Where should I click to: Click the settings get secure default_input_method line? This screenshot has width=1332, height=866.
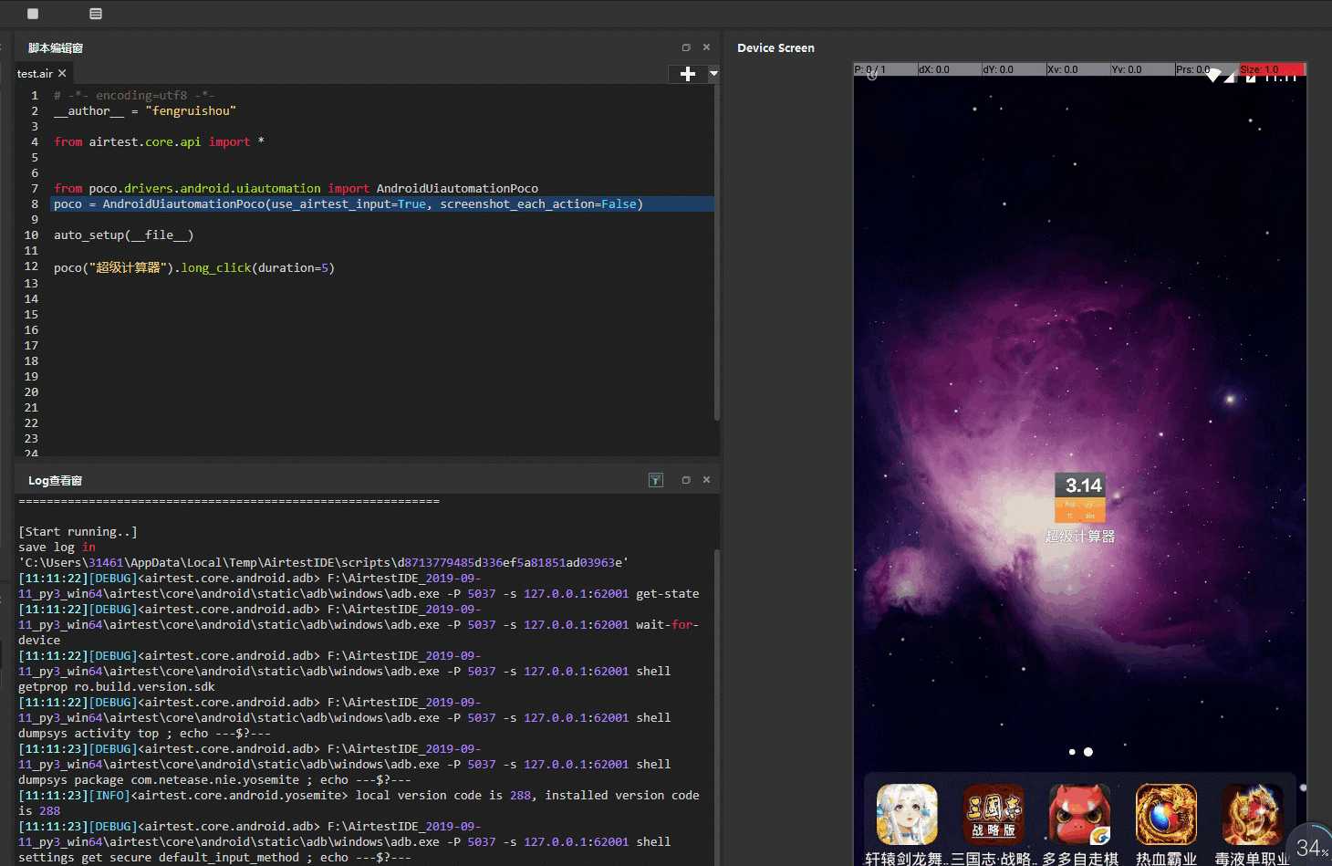345,842
